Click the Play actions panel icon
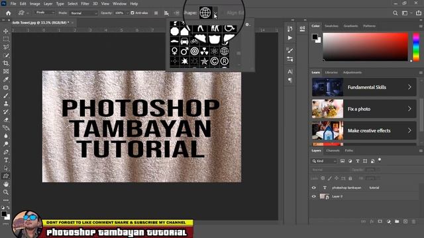This screenshot has height=238, width=424. [x=290, y=38]
